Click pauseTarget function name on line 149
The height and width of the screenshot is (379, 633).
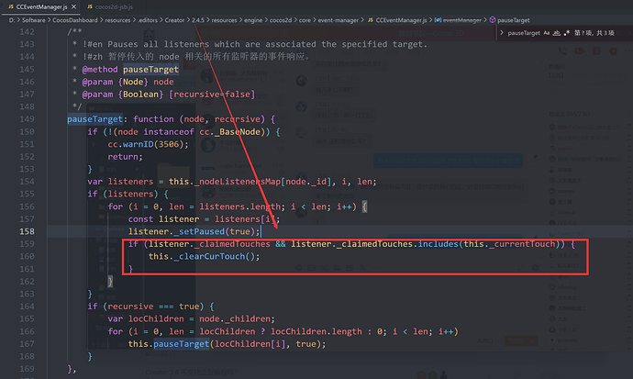tap(94, 119)
